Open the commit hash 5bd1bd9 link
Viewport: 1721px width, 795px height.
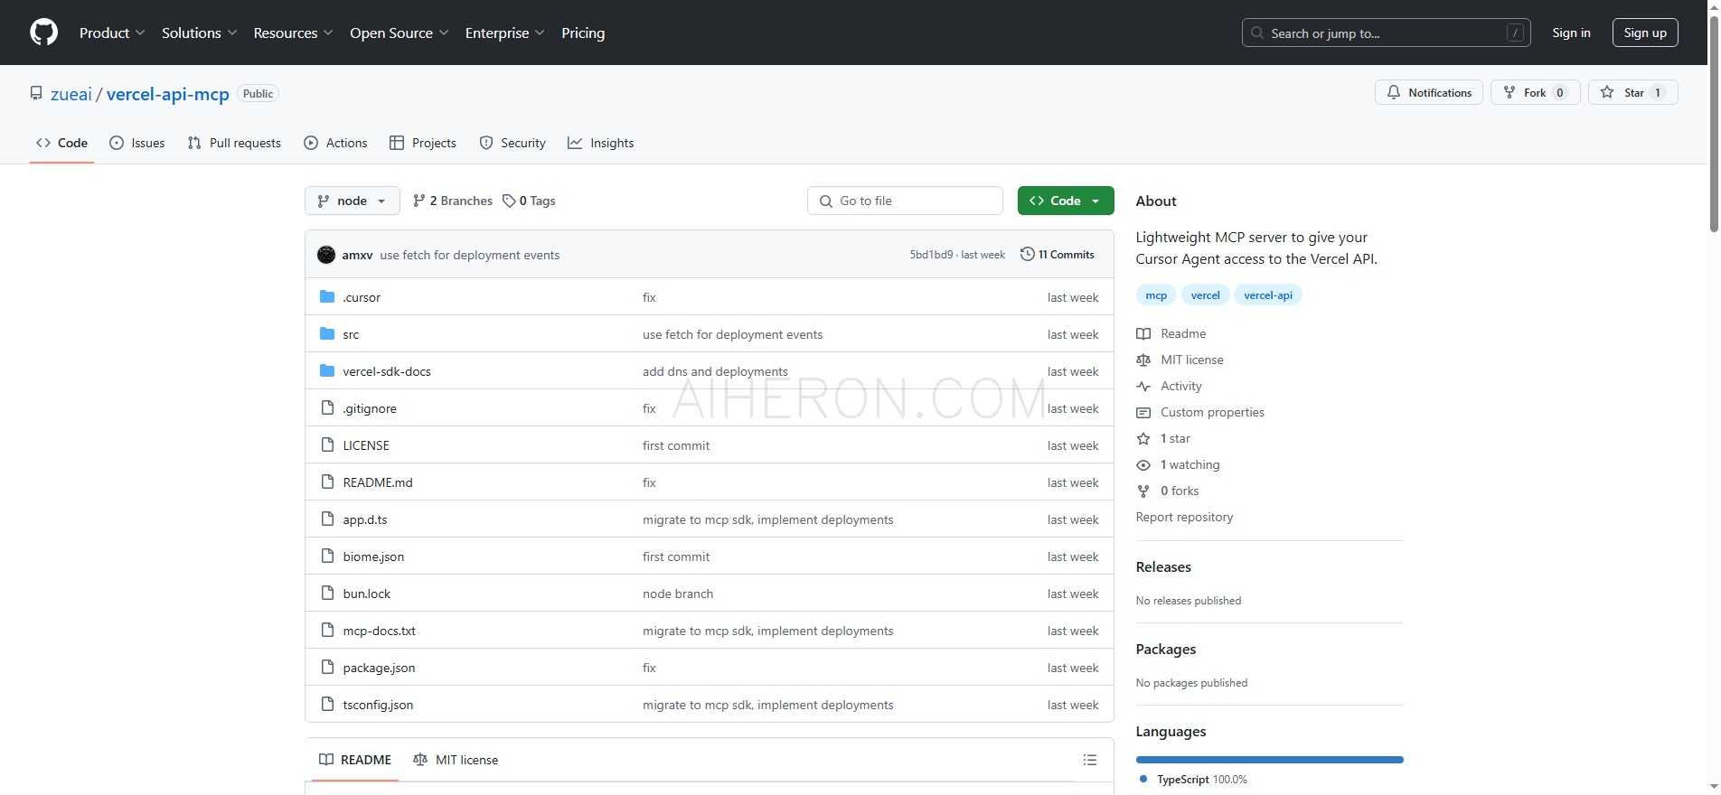click(931, 255)
